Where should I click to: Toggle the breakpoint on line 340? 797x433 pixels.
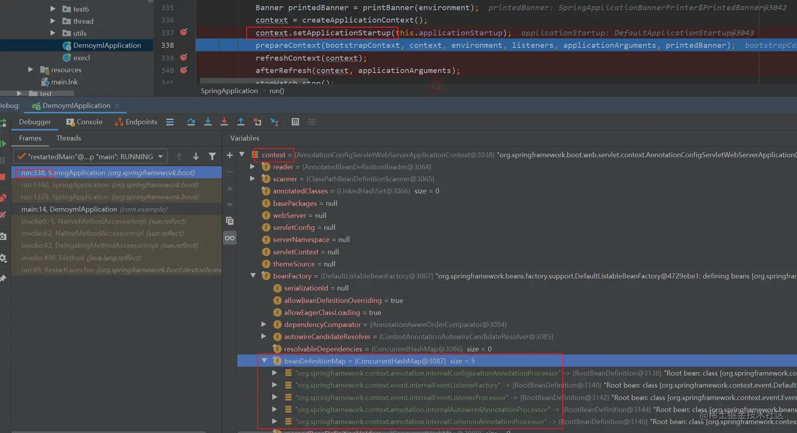183,70
